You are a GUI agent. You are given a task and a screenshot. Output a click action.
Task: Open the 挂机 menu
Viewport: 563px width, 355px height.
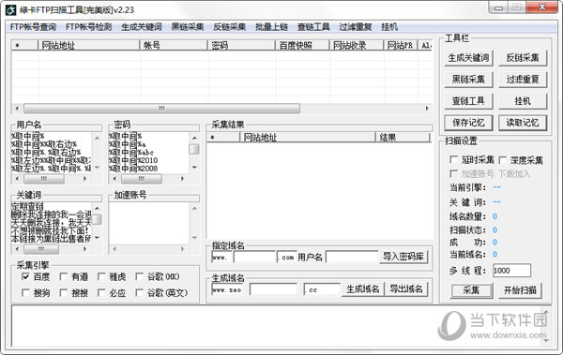(x=389, y=27)
